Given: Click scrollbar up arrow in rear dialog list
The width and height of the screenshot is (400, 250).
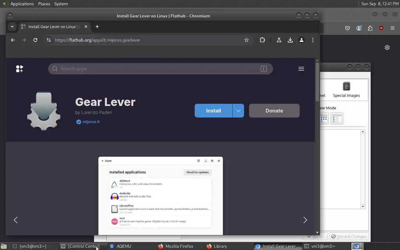Looking at the screenshot, I should (363, 132).
